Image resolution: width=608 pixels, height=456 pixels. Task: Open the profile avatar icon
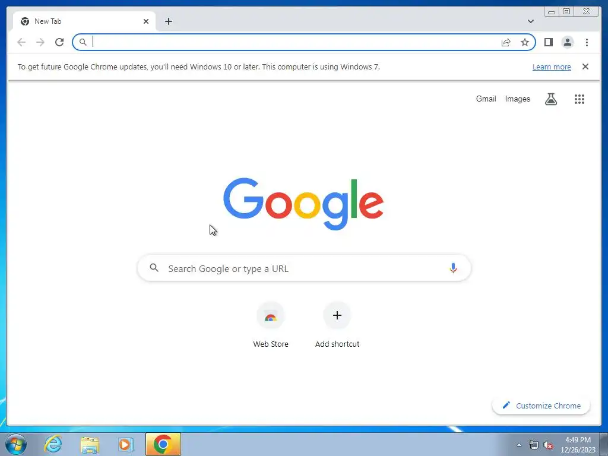[x=567, y=42]
